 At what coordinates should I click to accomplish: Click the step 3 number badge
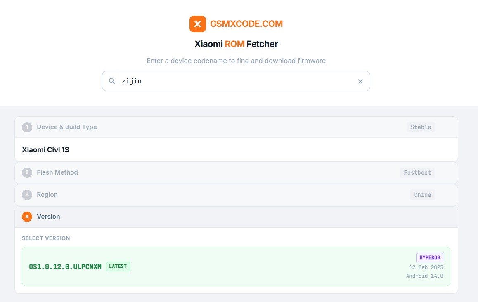coord(27,195)
